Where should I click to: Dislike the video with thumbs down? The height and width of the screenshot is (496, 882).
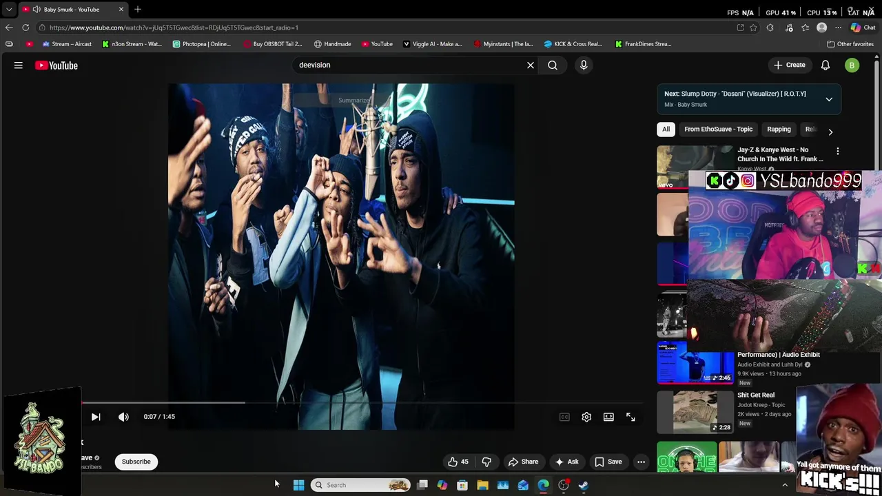coord(486,462)
